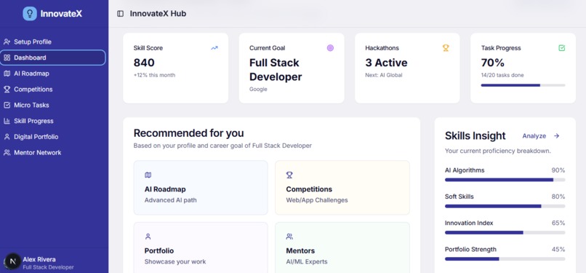
Task: Click 'Your current proficiency breakdown.' text
Action: pyautogui.click(x=498, y=151)
